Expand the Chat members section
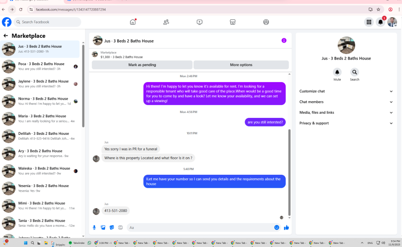 [346, 102]
